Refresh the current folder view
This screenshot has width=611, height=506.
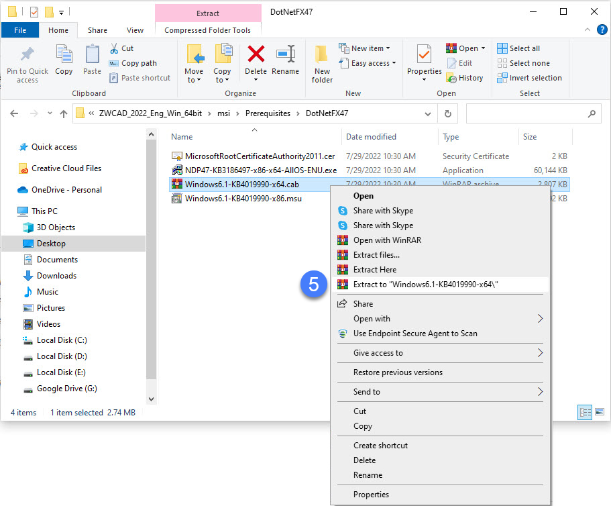(x=448, y=113)
